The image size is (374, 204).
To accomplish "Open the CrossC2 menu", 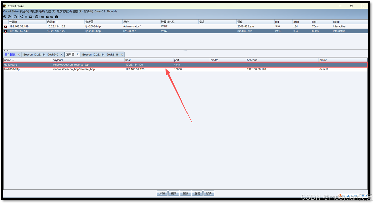I will (100, 11).
